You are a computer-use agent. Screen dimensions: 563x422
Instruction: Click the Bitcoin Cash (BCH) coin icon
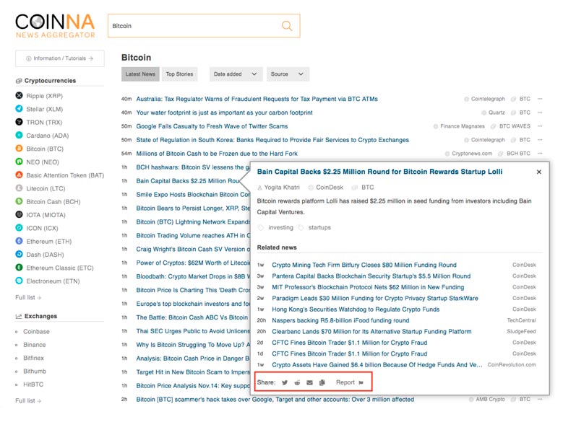click(x=19, y=201)
